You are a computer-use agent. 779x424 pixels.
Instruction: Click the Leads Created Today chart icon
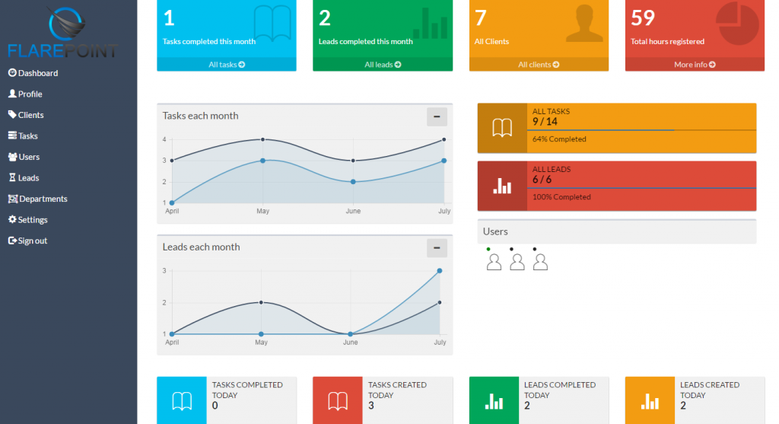coord(650,400)
